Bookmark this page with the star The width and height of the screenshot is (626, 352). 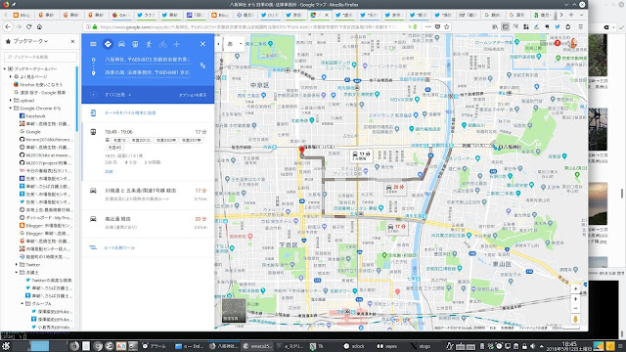(447, 26)
